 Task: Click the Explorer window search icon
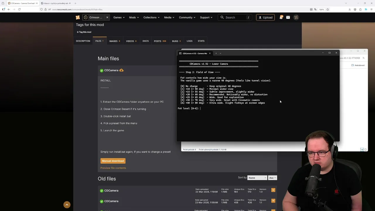364,58
